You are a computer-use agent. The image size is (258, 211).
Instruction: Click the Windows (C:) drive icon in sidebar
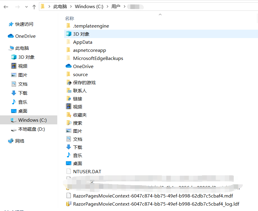click(13, 120)
